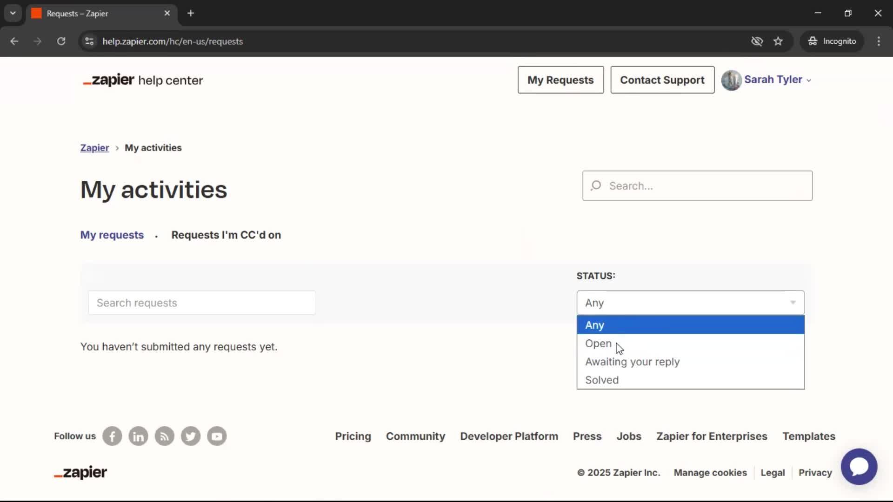Click the My activities breadcrumb text
The image size is (893, 502).
(153, 148)
